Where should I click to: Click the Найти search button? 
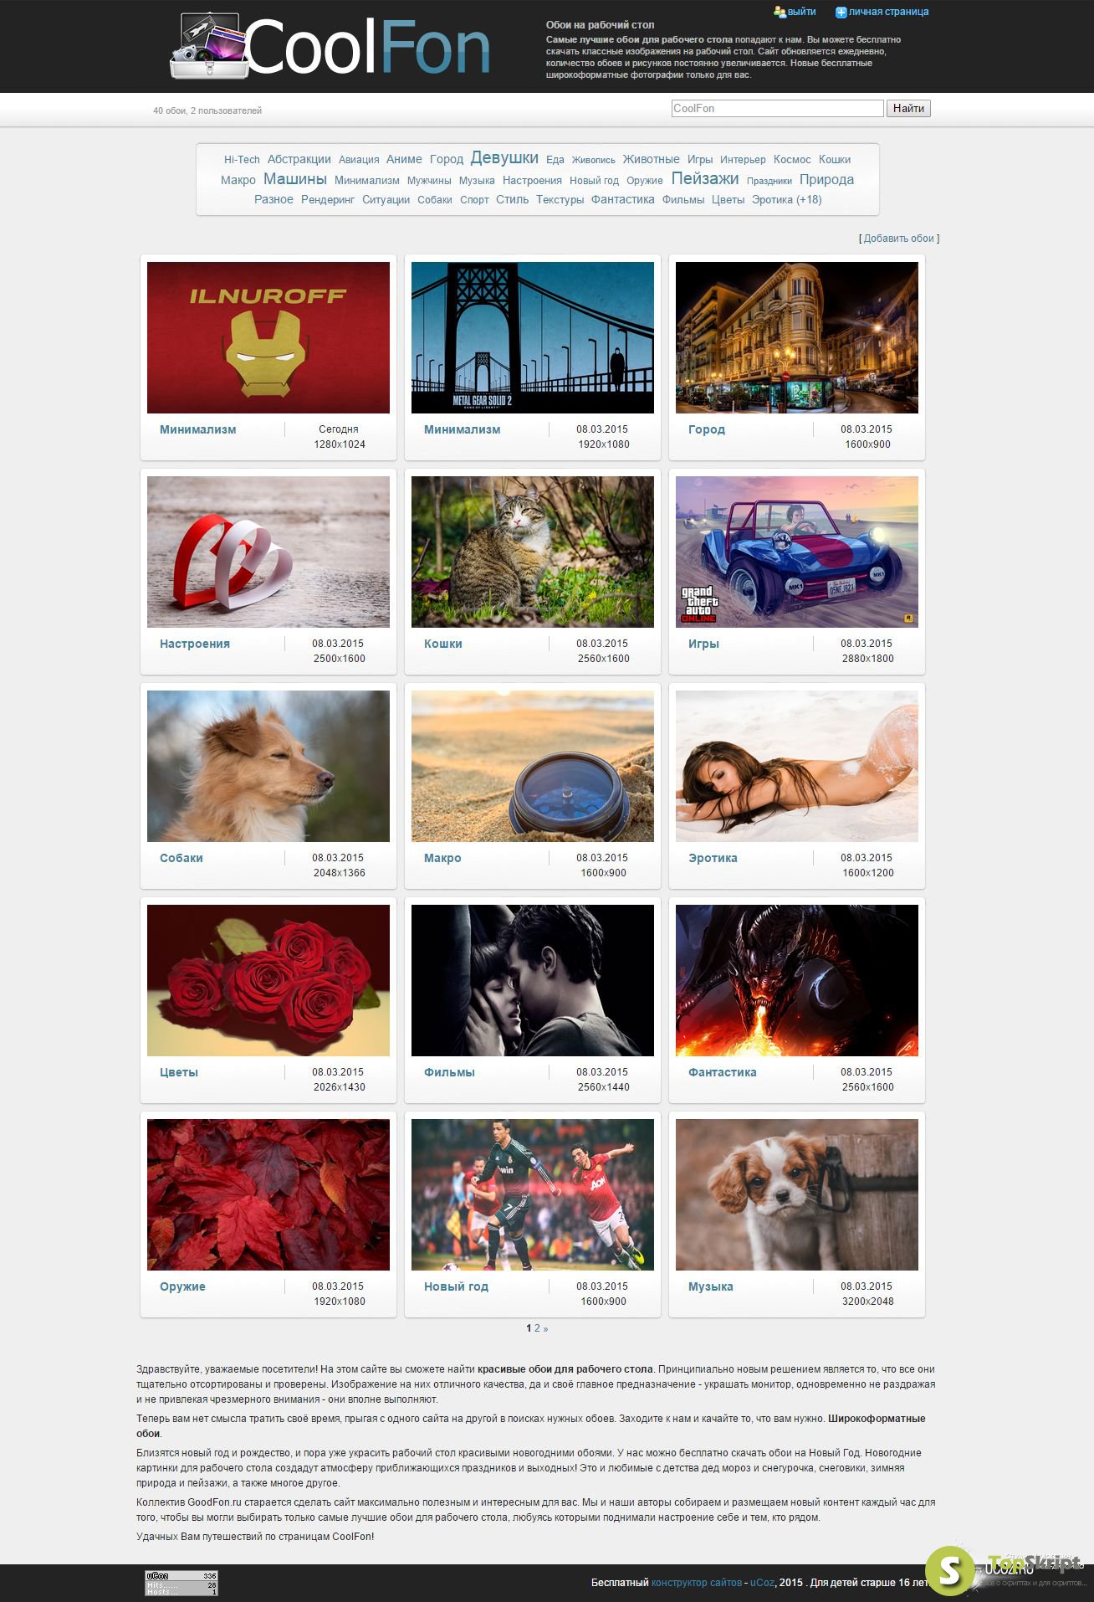pos(908,108)
